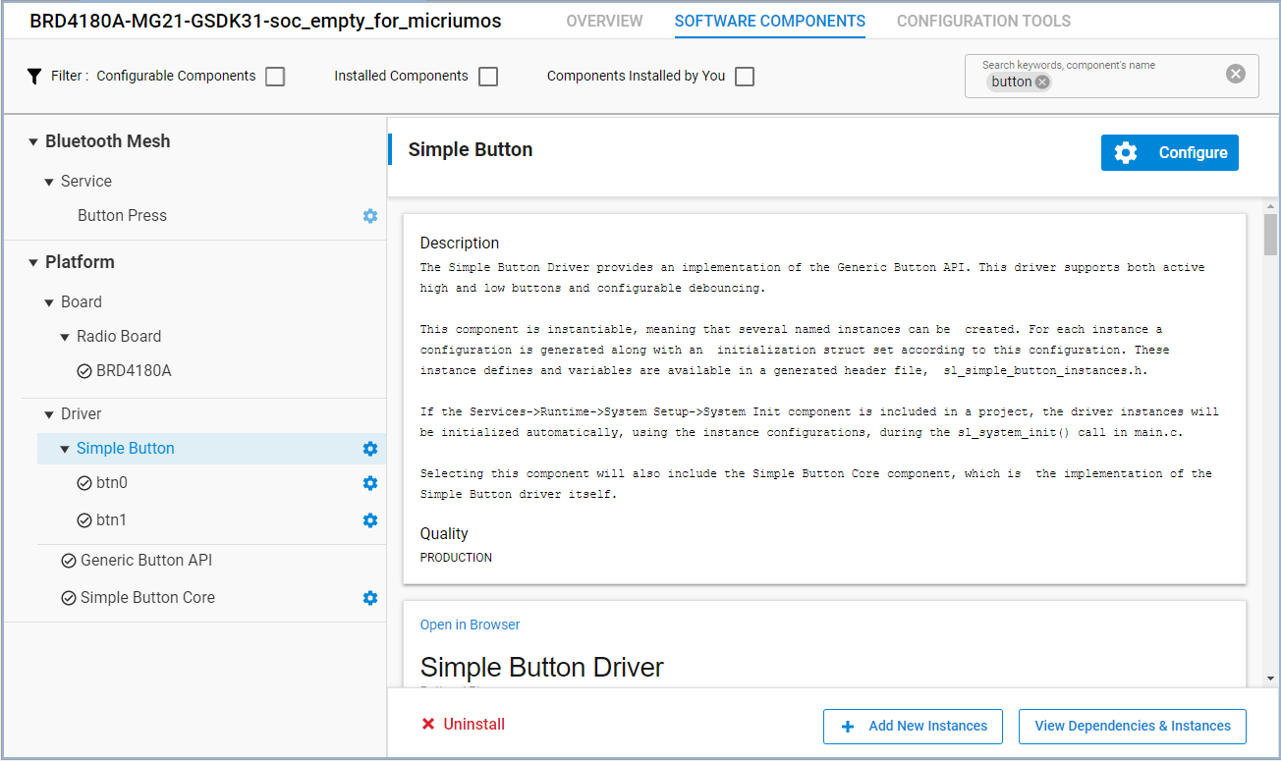The height and width of the screenshot is (761, 1281).
Task: Toggle Components Installed by You
Action: click(x=744, y=76)
